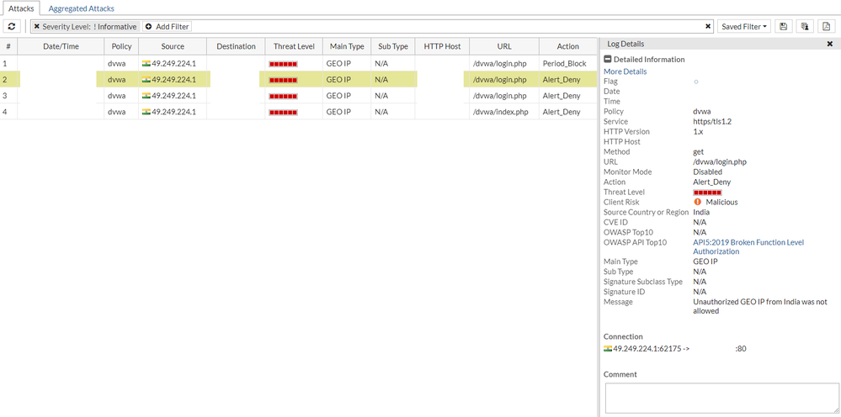841x417 pixels.
Task: Export logs with the PDF icon
Action: [x=827, y=26]
